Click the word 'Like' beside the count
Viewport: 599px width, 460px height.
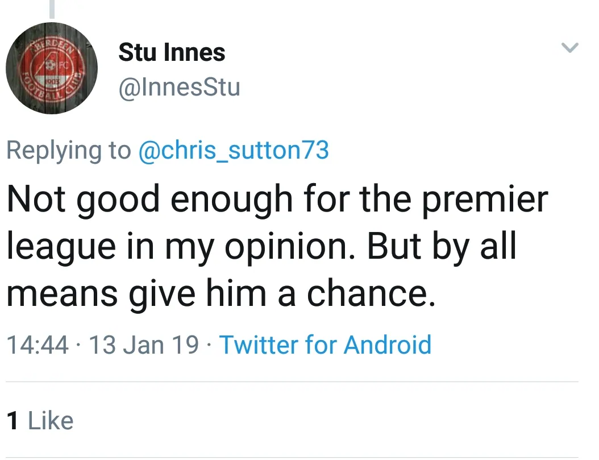tap(51, 421)
